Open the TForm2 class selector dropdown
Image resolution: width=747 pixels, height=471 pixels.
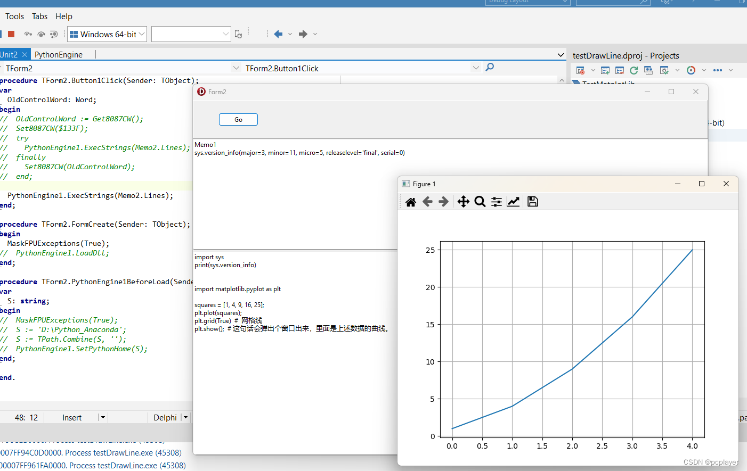[236, 68]
